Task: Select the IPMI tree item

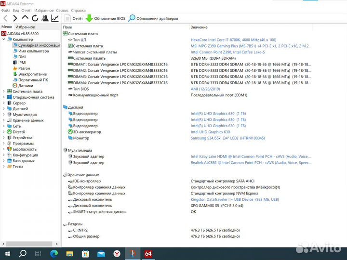Action: [20, 63]
